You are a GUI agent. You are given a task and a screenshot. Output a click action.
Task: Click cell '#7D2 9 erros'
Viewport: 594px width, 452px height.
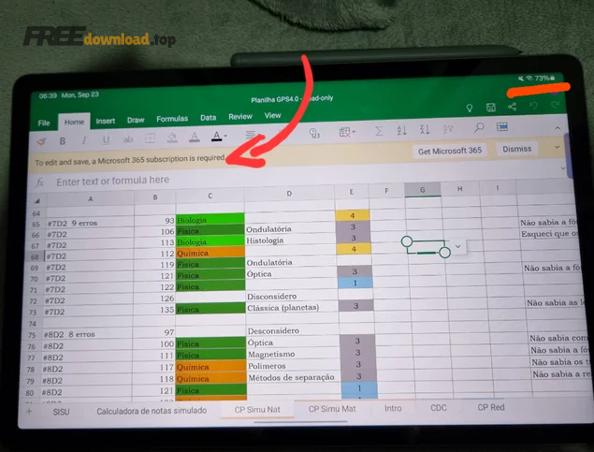(x=90, y=223)
